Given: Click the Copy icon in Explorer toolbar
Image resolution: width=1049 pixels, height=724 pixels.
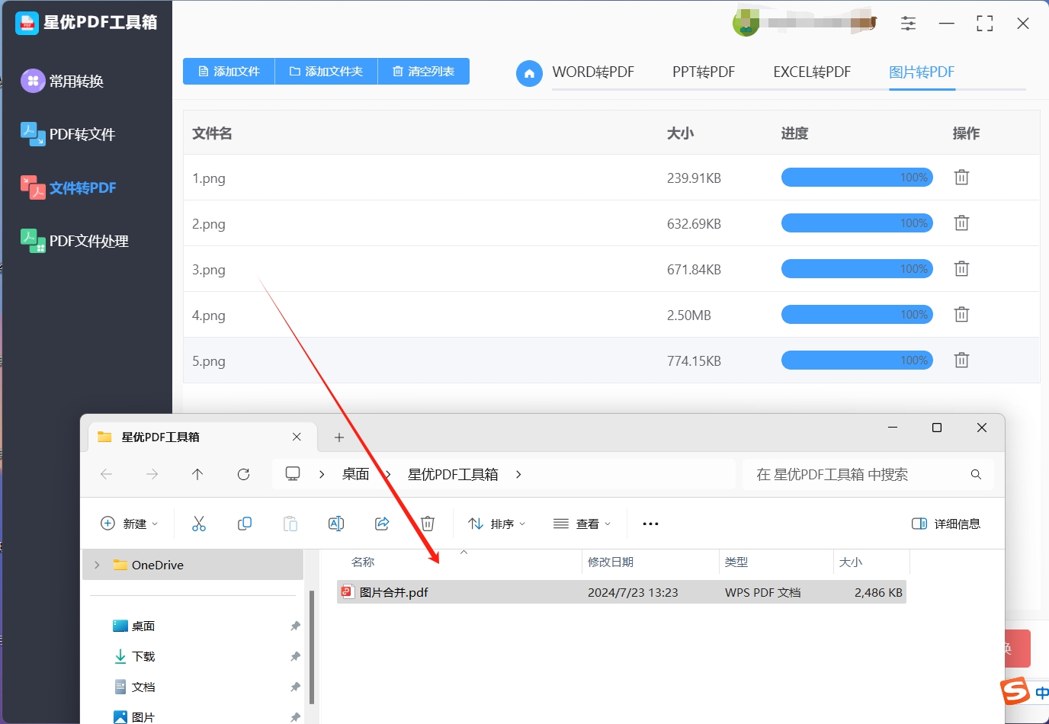Looking at the screenshot, I should 245,524.
